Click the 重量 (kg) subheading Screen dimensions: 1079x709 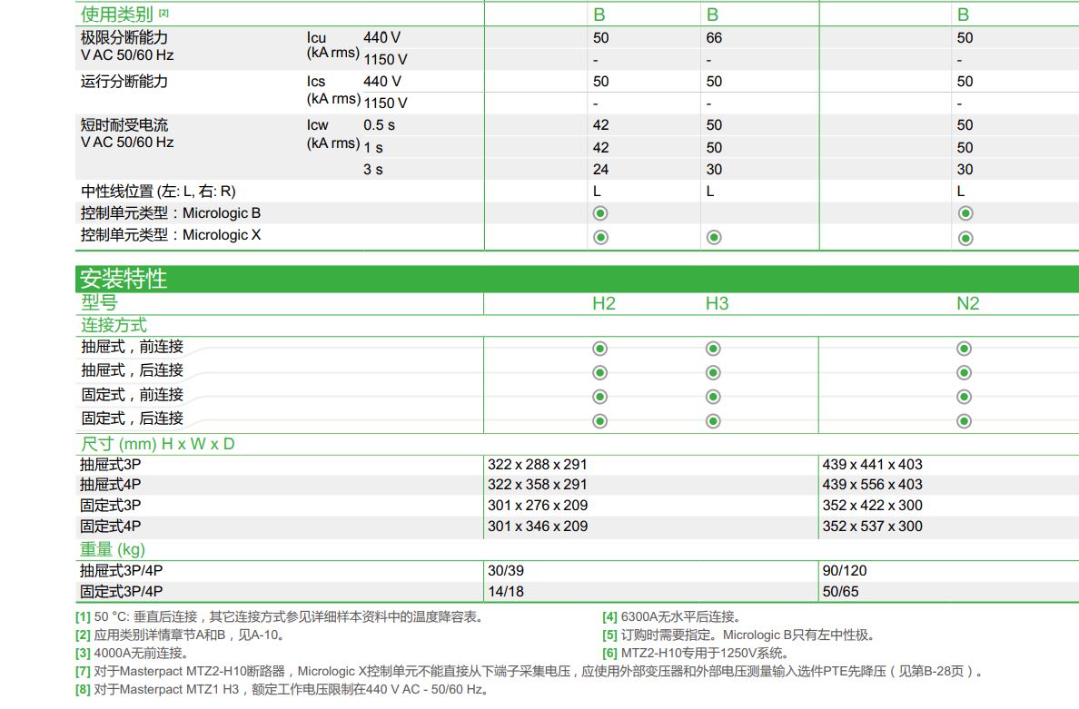point(113,549)
